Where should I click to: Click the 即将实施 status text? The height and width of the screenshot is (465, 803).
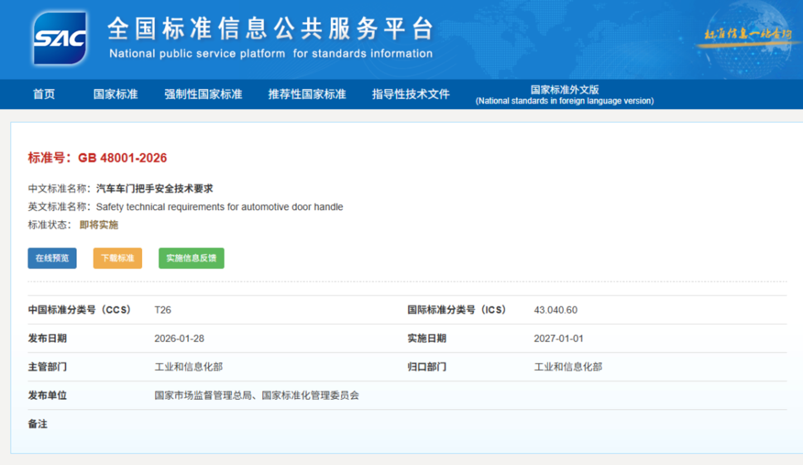pos(99,225)
